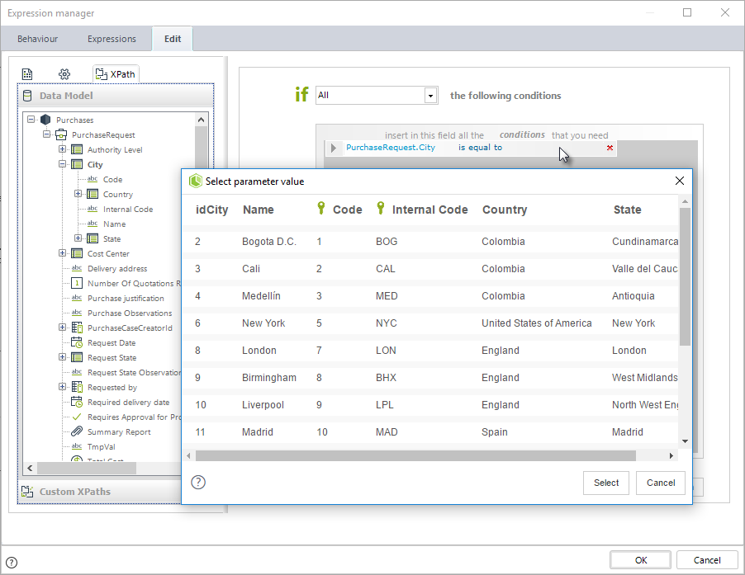Select the Internal Code tree item
The image size is (745, 575).
click(128, 210)
